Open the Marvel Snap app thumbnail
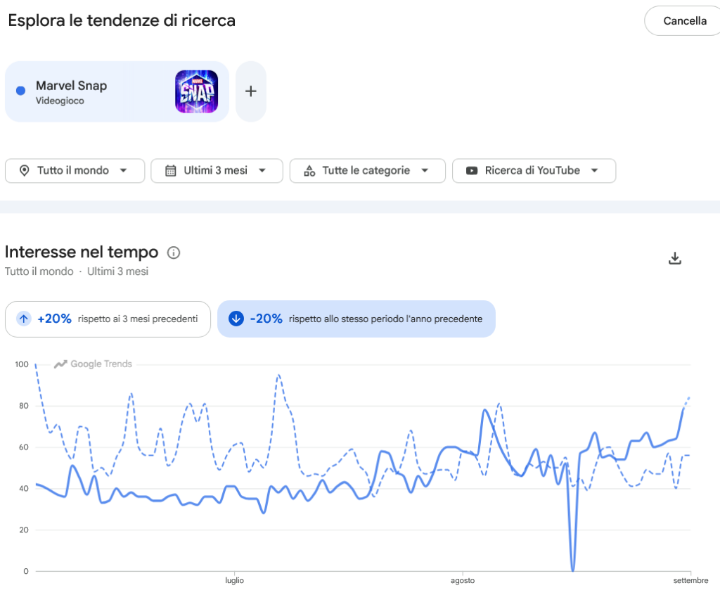Screen dimensions: 720x595 (x=197, y=91)
